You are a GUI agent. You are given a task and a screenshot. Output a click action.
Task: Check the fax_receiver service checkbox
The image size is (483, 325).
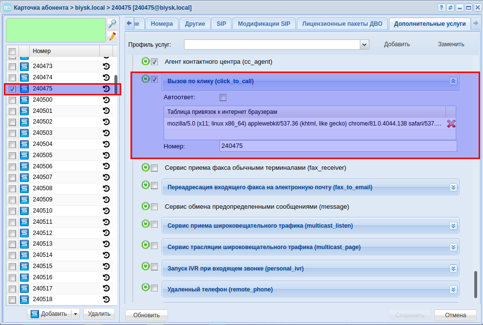point(154,168)
